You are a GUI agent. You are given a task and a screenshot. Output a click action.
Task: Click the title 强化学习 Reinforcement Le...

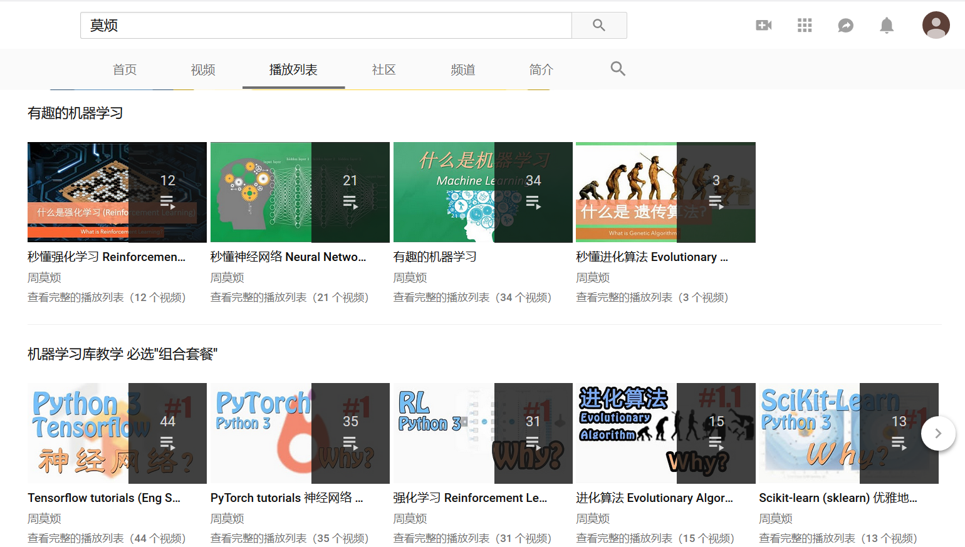471,498
